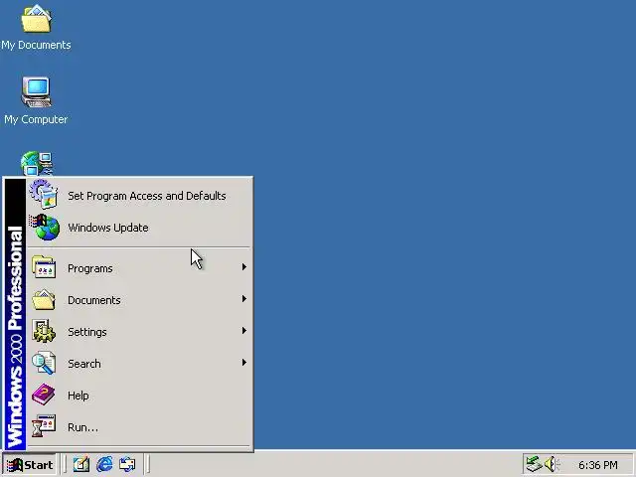Click the My Computer label text
Image resolution: width=636 pixels, height=477 pixels.
pos(36,119)
